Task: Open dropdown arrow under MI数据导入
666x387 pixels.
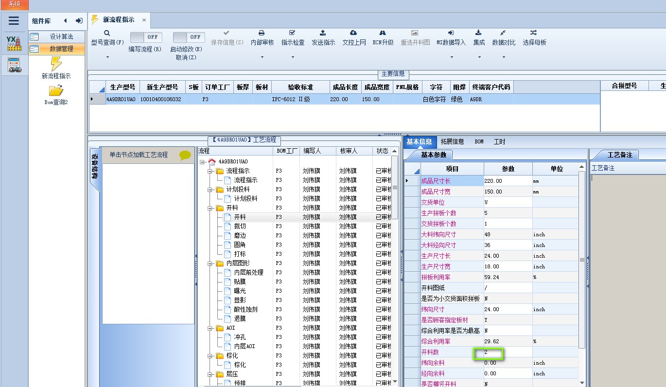Action: [452, 57]
